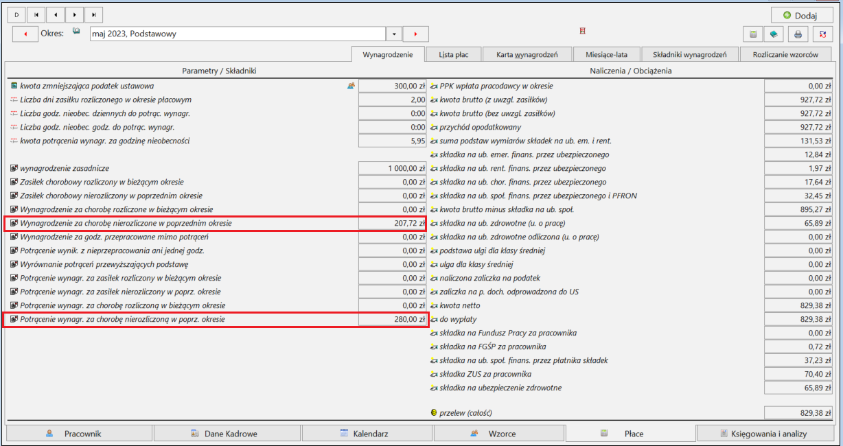Image resolution: width=843 pixels, height=446 pixels.
Task: Click the coin icon beside przelew (całość)
Action: click(434, 413)
